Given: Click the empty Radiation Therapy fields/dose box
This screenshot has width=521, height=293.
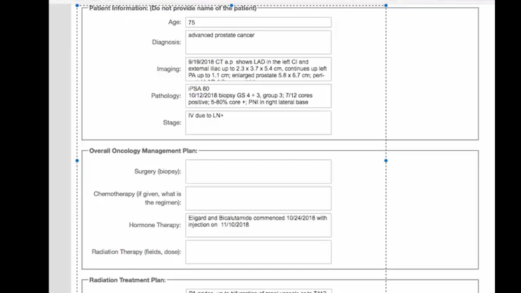Looking at the screenshot, I should tap(258, 252).
